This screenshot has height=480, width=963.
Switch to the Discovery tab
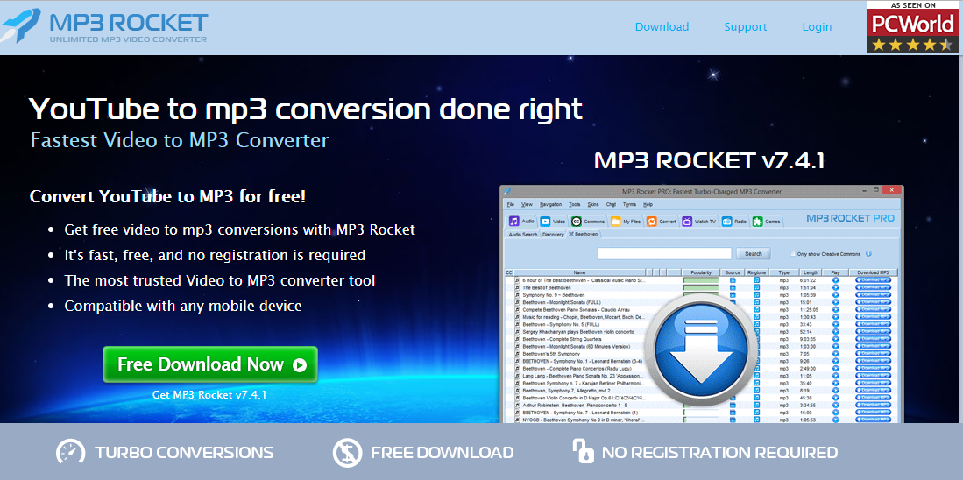pos(553,235)
